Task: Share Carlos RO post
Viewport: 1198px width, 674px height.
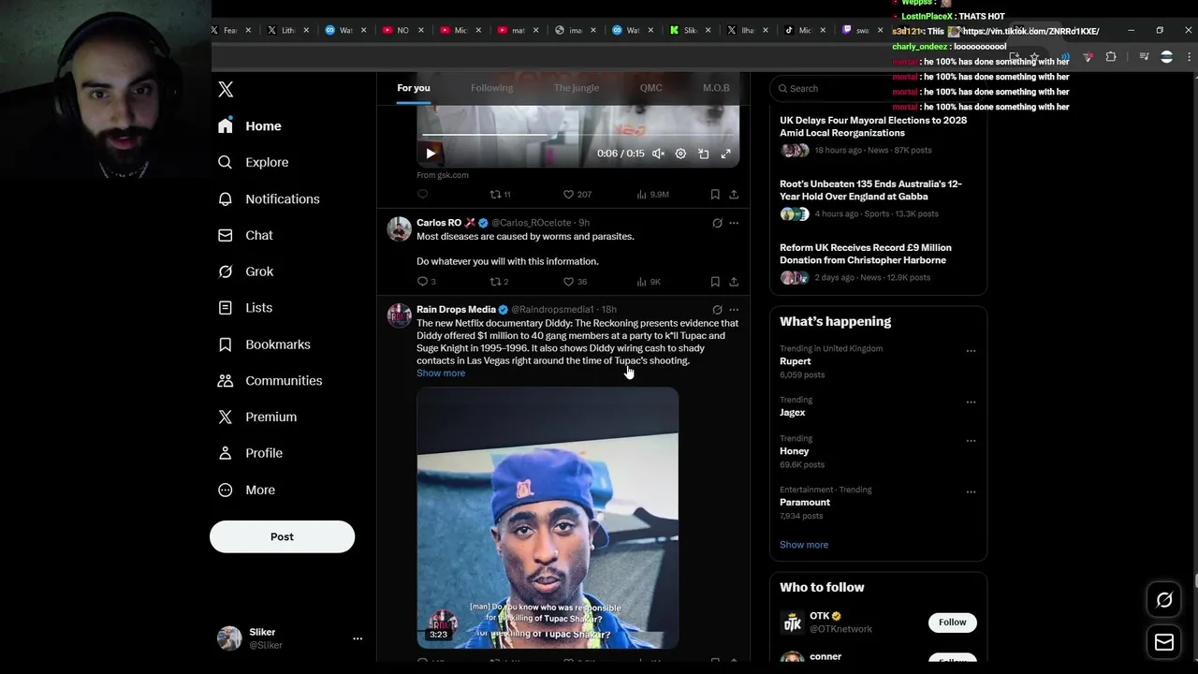Action: pos(734,282)
